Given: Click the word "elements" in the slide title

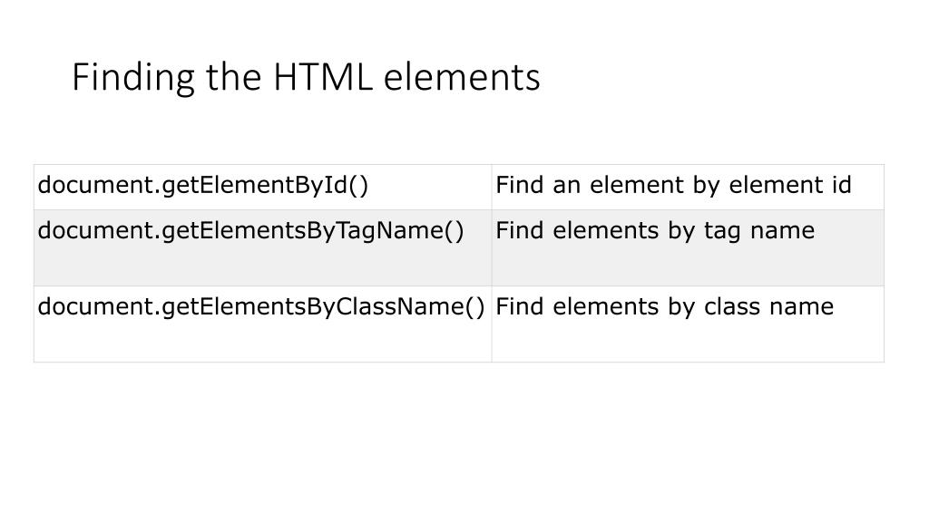Looking at the screenshot, I should 462,78.
